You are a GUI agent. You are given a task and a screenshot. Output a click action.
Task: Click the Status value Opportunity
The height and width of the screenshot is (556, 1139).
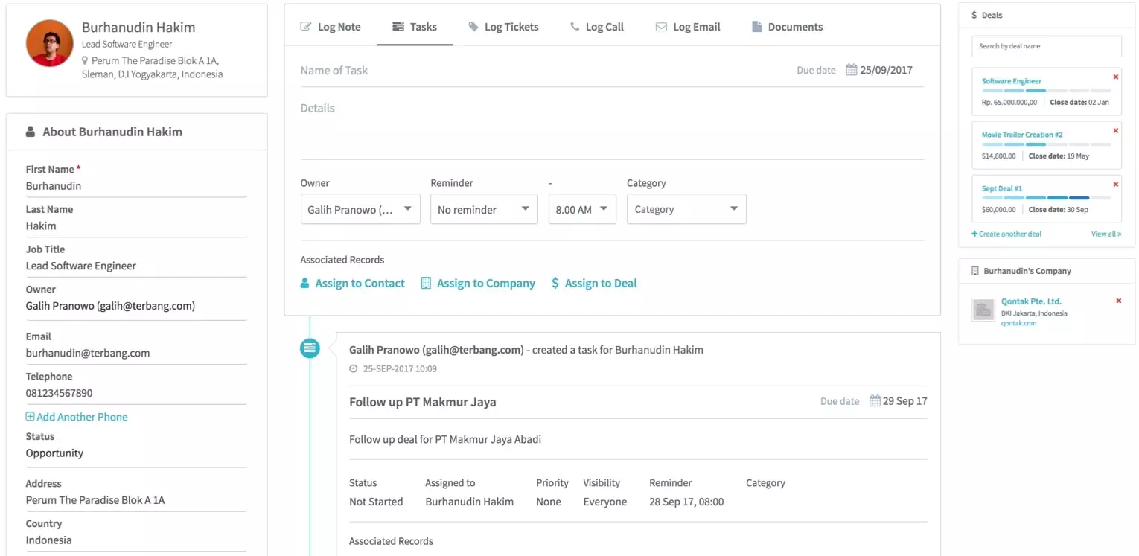[x=54, y=453]
